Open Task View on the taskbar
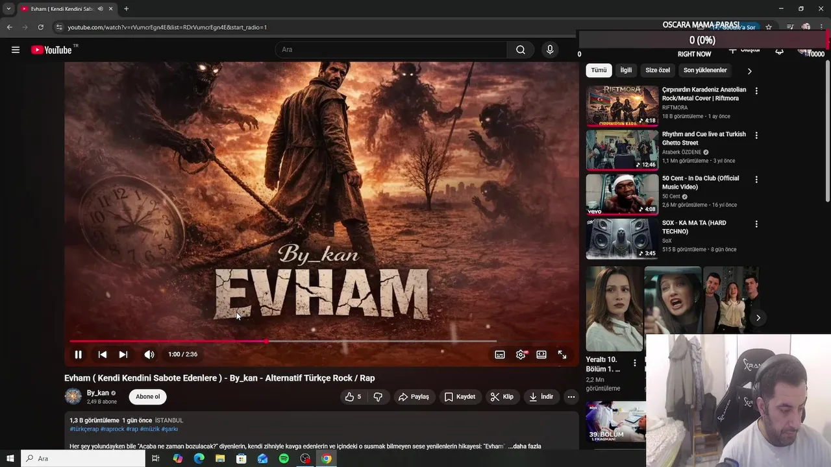 (156, 459)
